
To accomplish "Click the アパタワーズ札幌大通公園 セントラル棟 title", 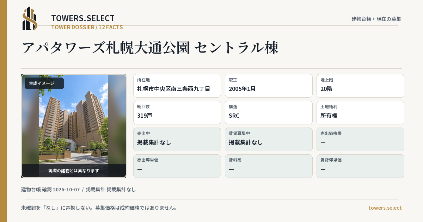I will [x=150, y=48].
